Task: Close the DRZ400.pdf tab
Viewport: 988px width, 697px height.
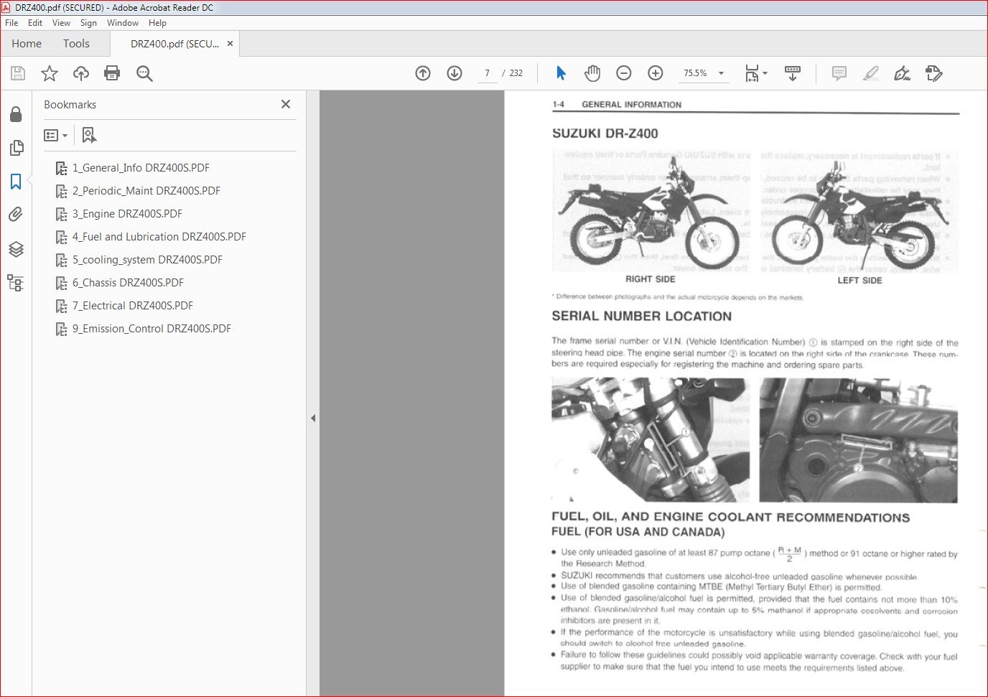Action: [230, 44]
